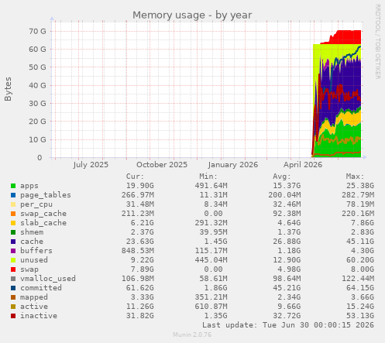Click the 'committed' legend label
385x343 pixels.
41,288
